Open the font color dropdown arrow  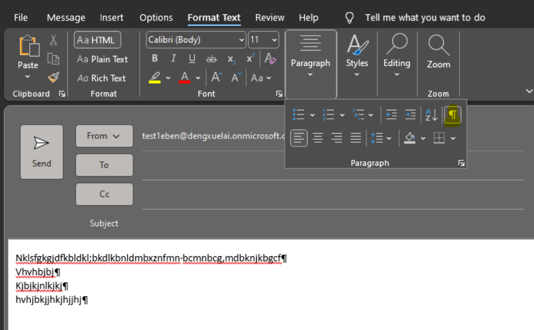[x=198, y=78]
